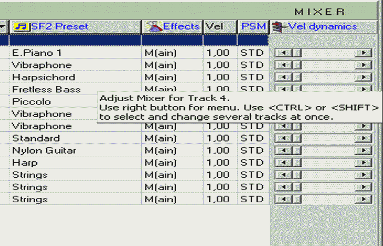Click right arrow on Harpsichord velocity slider
The width and height of the screenshot is (383, 246).
(363, 78)
